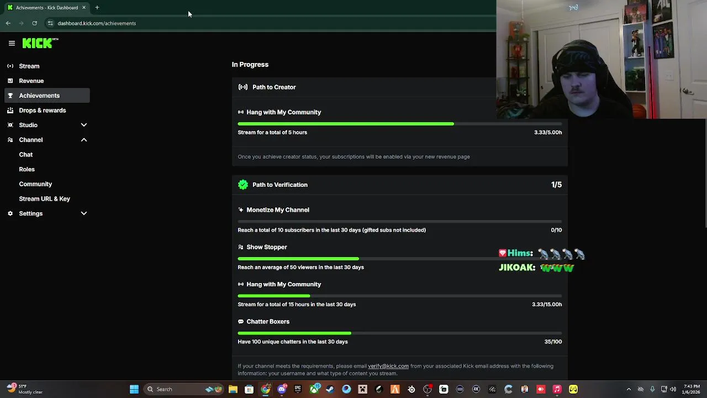This screenshot has height=398, width=707.
Task: Select Achievements in the sidebar
Action: point(47,96)
